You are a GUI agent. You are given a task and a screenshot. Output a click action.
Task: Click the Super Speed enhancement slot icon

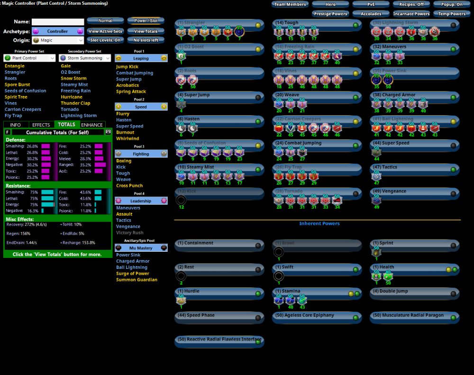[x=376, y=152]
